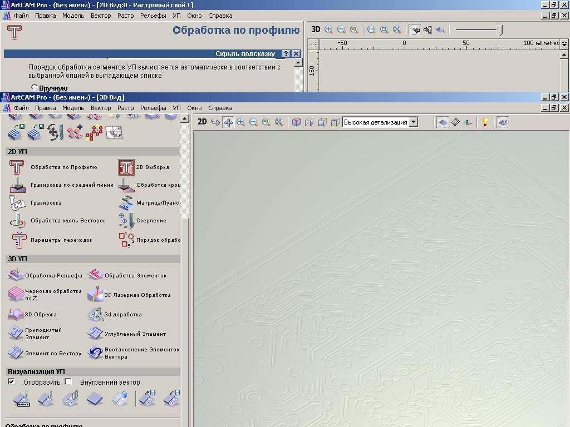Select Приподнятый Элемент tool
Viewport: 570px width, 427px height.
coord(16,334)
